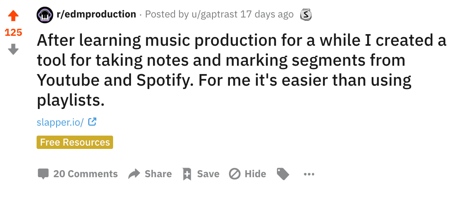
Task: Click the '17 days ago' timestamp
Action: (267, 14)
